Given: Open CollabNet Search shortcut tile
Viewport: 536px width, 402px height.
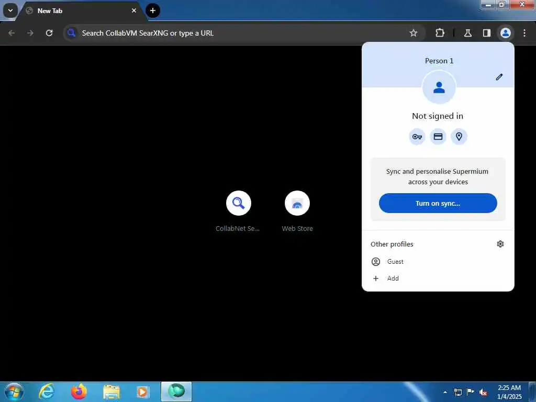Looking at the screenshot, I should 238,211.
